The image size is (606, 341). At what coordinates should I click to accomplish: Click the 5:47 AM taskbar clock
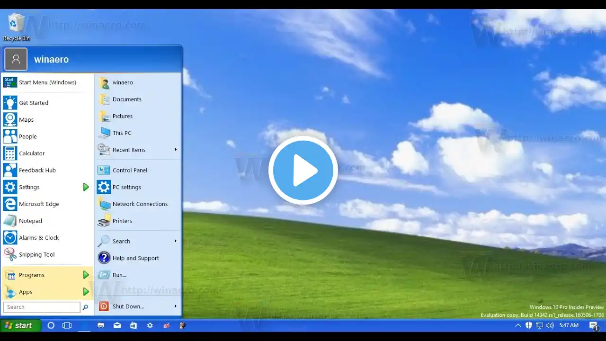tap(569, 325)
